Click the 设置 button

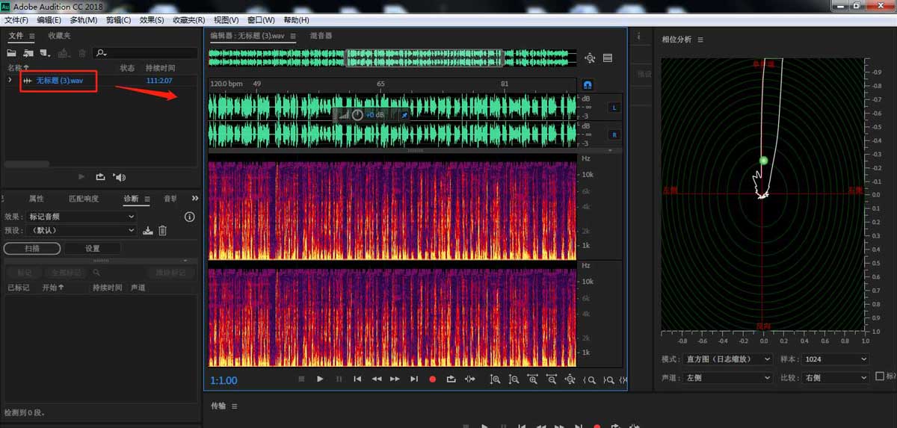[x=92, y=248]
